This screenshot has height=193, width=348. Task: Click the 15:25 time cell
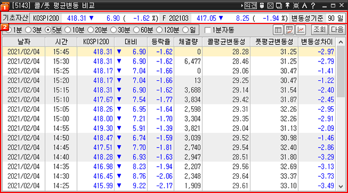61,71
